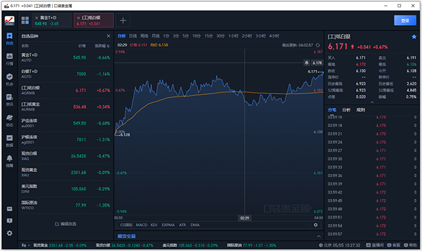
Task: Collapse the quote details chevron
Action: (x=372, y=102)
